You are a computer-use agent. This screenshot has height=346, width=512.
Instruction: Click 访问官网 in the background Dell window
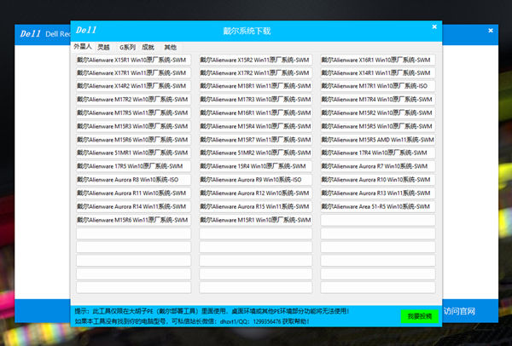459,311
